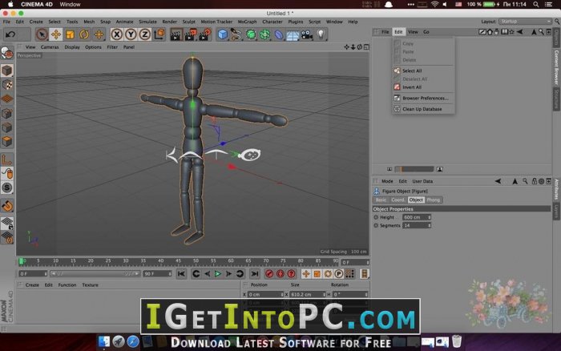Click the Make Editable icon
This screenshot has height=351, width=561.
pyautogui.click(x=6, y=53)
